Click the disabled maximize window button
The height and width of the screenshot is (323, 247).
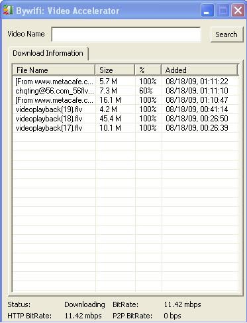tap(222, 11)
